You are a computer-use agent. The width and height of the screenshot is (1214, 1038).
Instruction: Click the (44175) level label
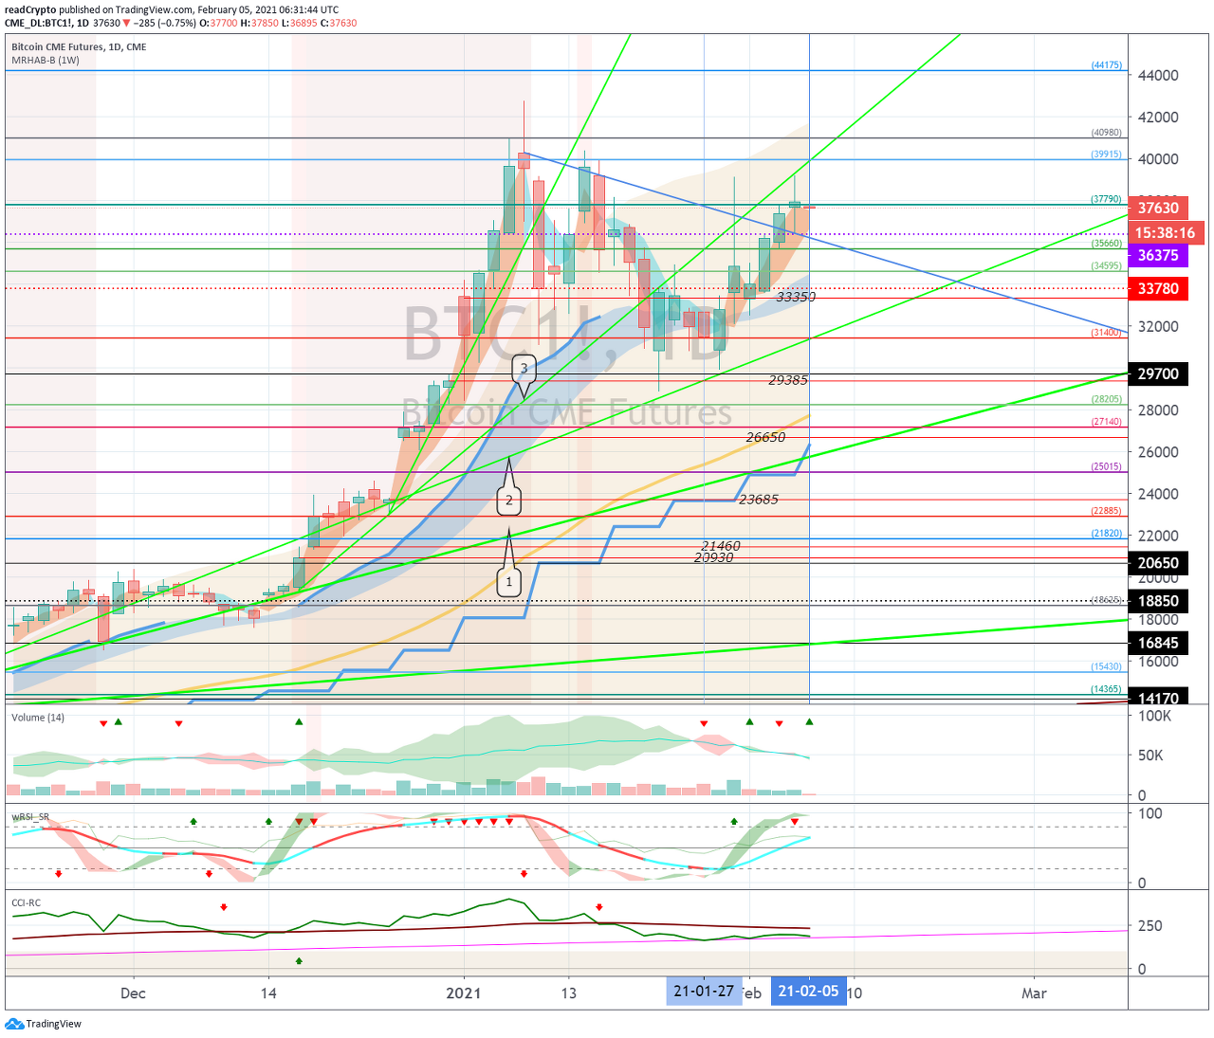tap(1107, 65)
